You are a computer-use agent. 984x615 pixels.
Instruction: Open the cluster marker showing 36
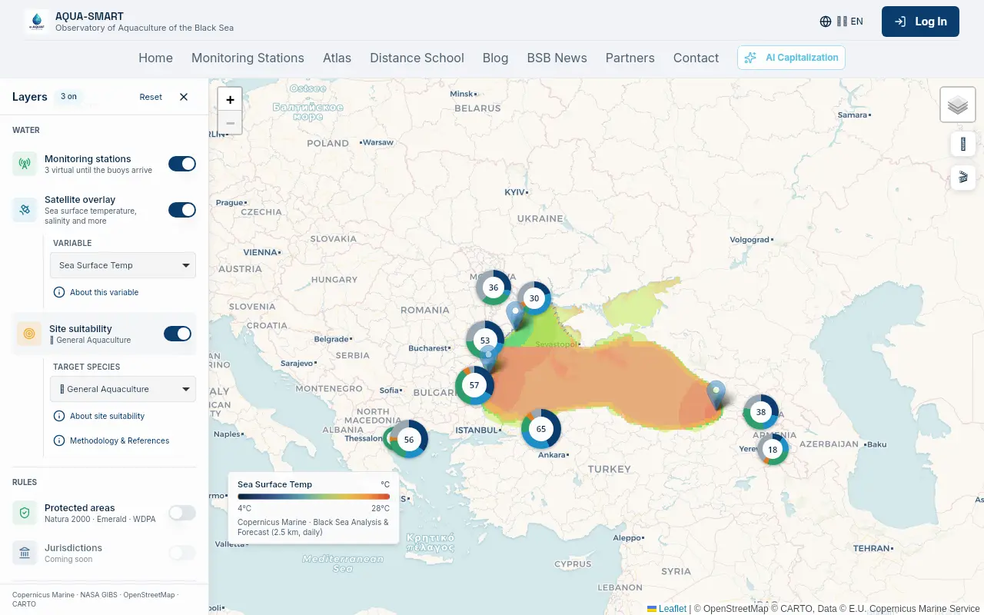494,288
